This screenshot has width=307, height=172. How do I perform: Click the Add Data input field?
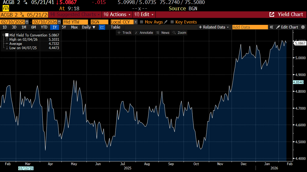pos(250,27)
